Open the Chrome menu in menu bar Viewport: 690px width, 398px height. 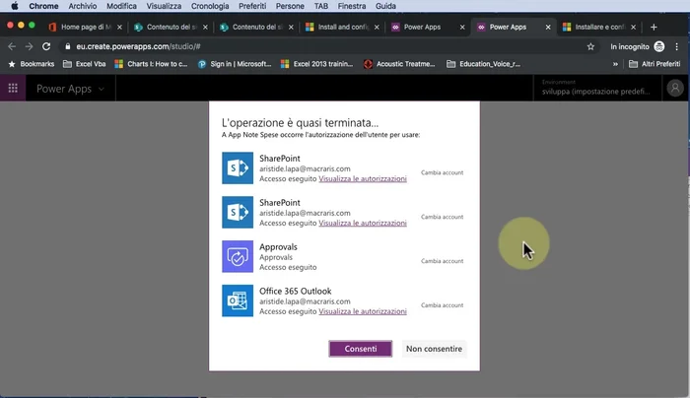coord(43,6)
